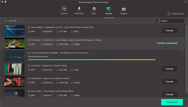Click the folder icon next to 10.7 MB
The height and width of the screenshot is (107, 188).
point(57,32)
